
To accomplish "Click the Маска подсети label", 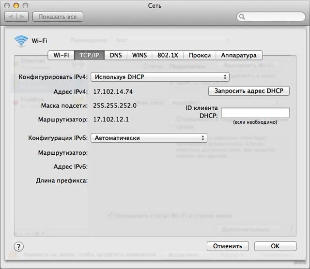I will coord(64,105).
